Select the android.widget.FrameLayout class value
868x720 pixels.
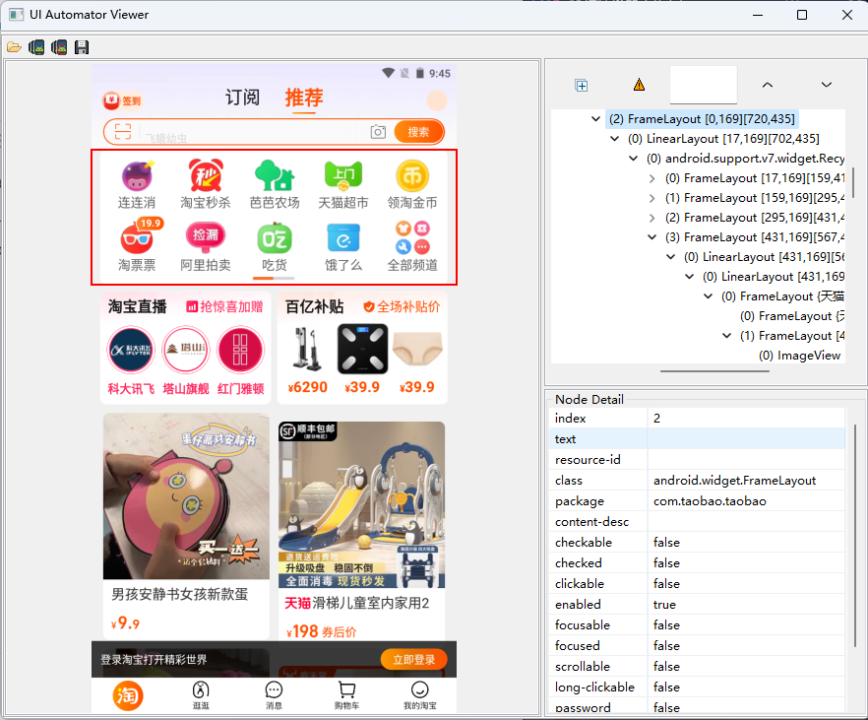pyautogui.click(x=734, y=481)
